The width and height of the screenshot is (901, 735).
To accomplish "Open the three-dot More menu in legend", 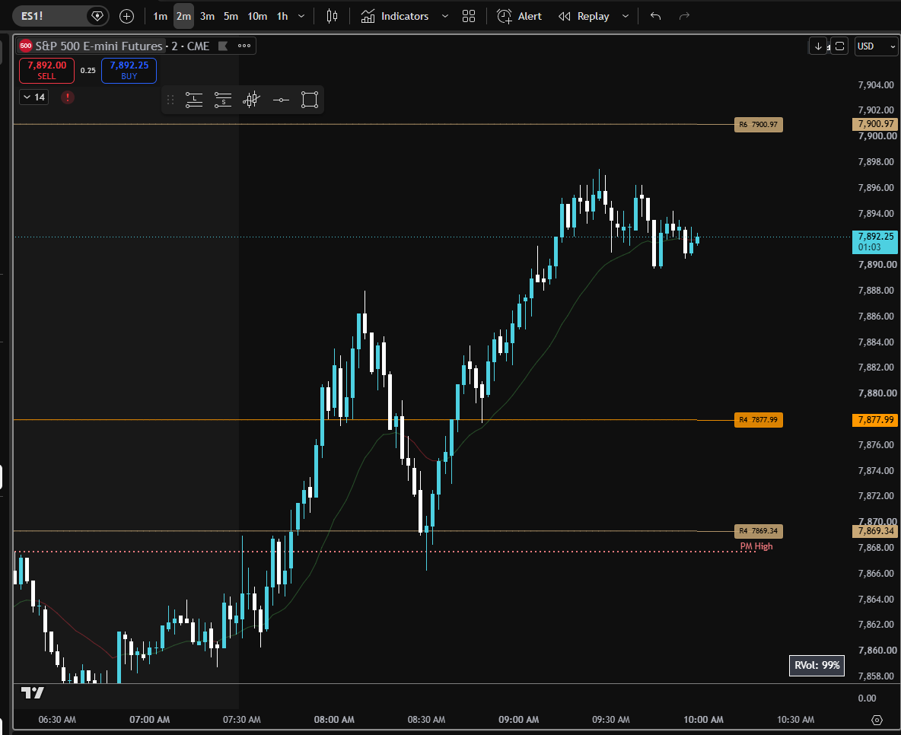I will click(244, 46).
